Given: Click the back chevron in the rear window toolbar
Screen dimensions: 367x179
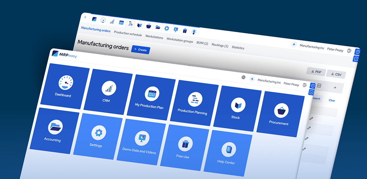Looking at the screenshot, I should point(85,17).
